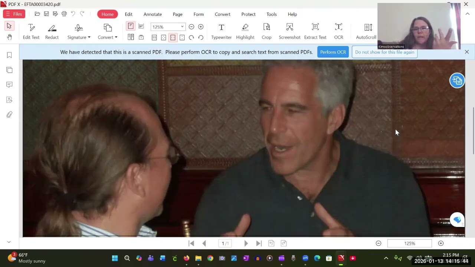Print the document via printer icon
The height and width of the screenshot is (267, 475).
point(64,14)
